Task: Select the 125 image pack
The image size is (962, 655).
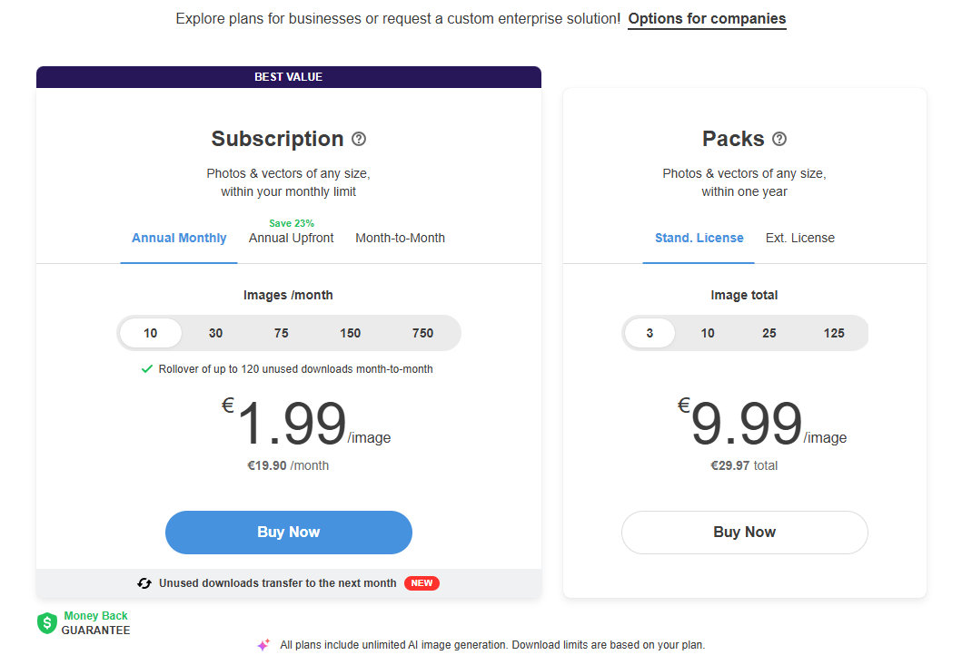Action: [x=834, y=333]
